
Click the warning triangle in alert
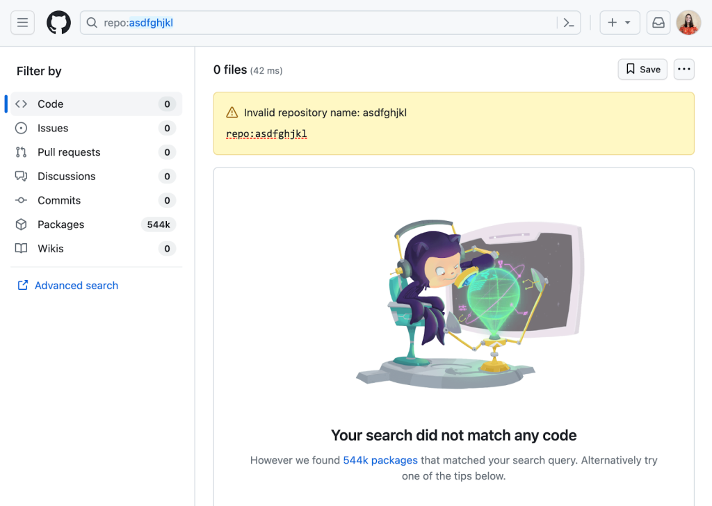tap(232, 113)
